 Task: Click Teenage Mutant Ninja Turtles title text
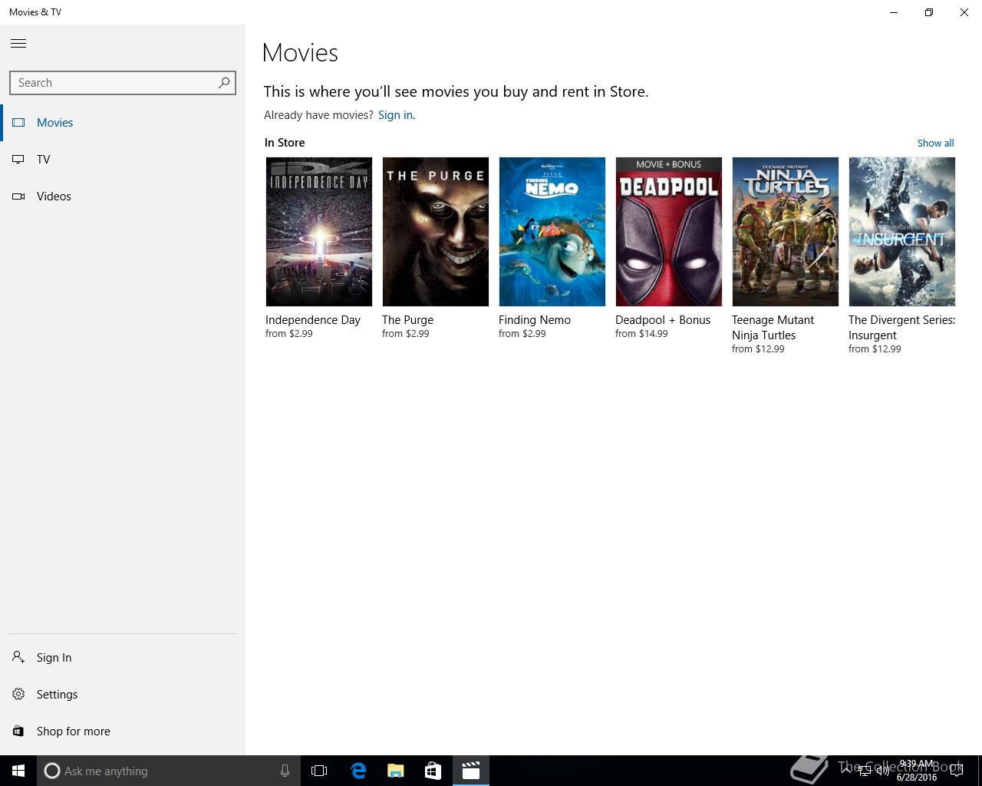click(x=773, y=328)
